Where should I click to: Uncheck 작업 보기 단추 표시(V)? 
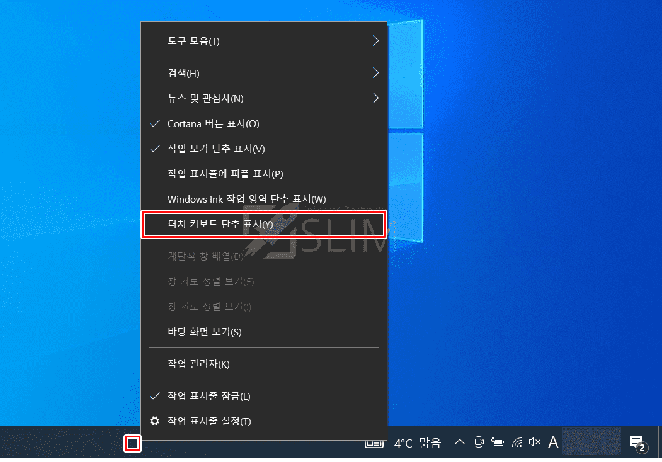click(x=264, y=149)
